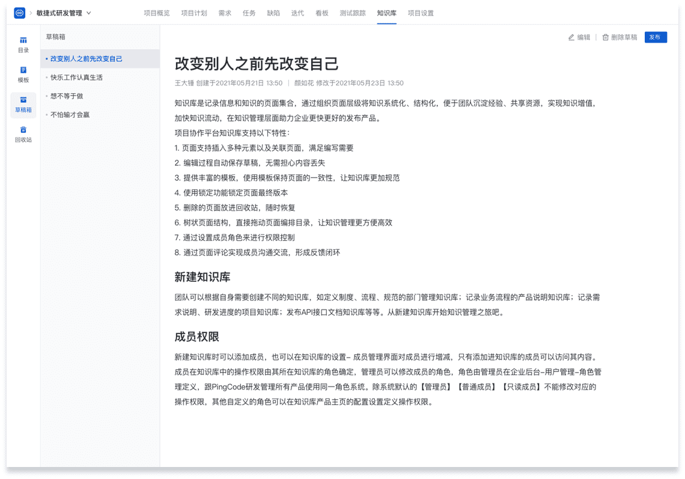Screen dimensions: 685x479
Task: Open the 项目设置 tab
Action: 421,13
